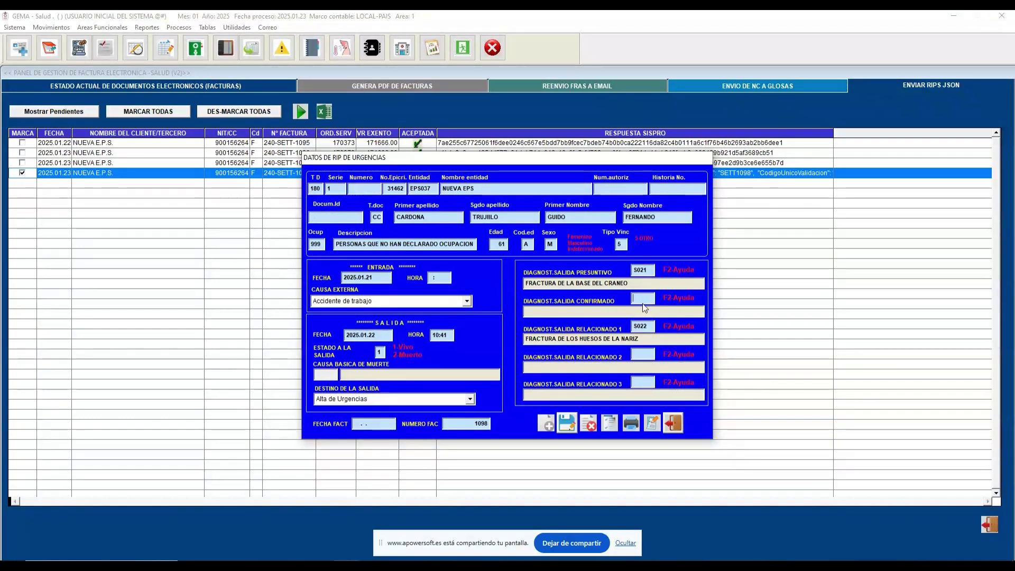This screenshot has height=571, width=1015.
Task: Click the checklist icon in RIP dialog
Action: coord(610,423)
